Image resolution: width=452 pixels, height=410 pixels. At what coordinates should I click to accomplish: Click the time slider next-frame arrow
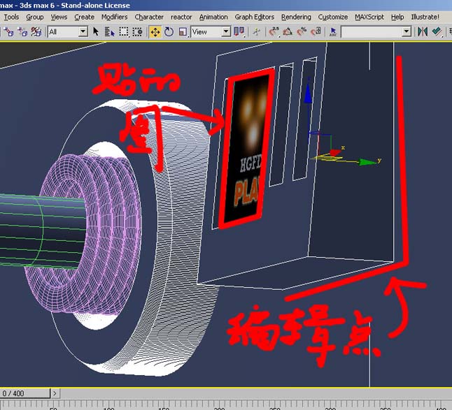click(x=55, y=393)
